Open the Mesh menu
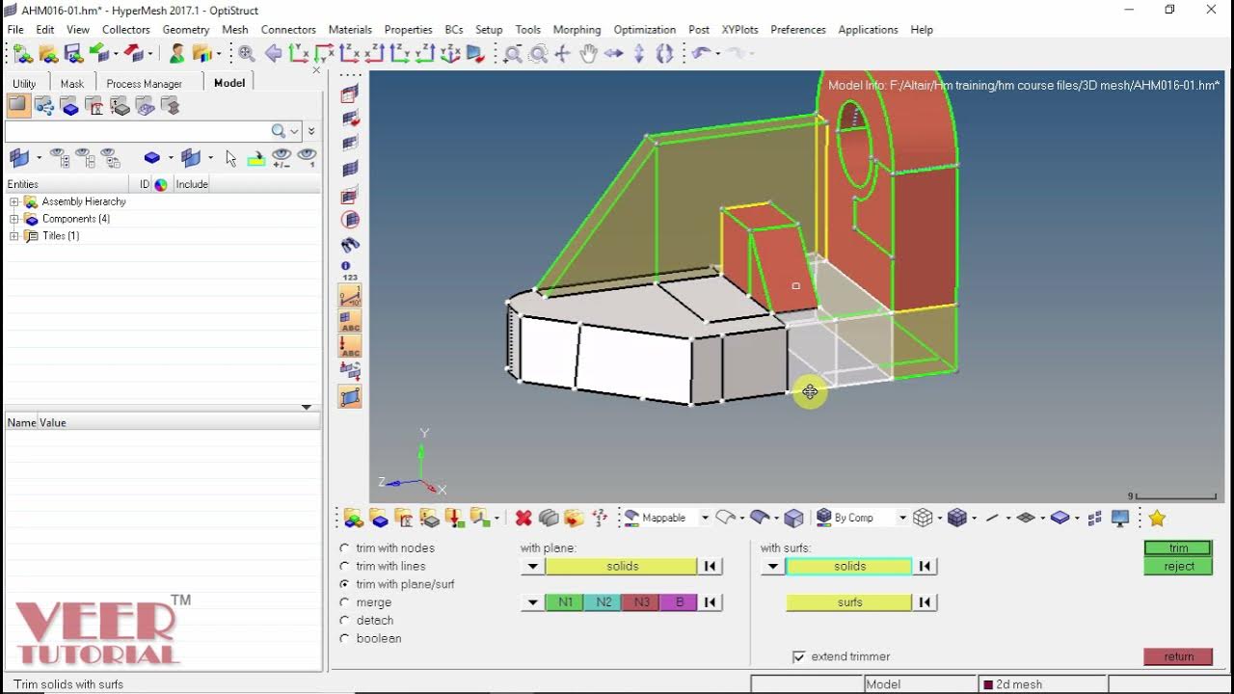 click(234, 30)
